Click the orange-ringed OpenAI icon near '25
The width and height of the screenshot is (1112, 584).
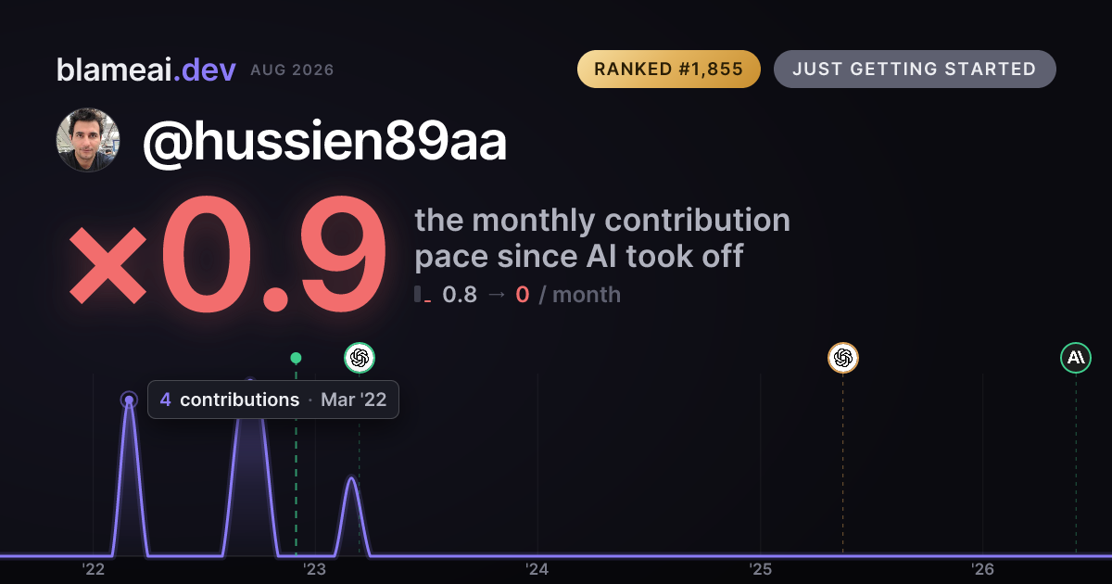(x=842, y=358)
